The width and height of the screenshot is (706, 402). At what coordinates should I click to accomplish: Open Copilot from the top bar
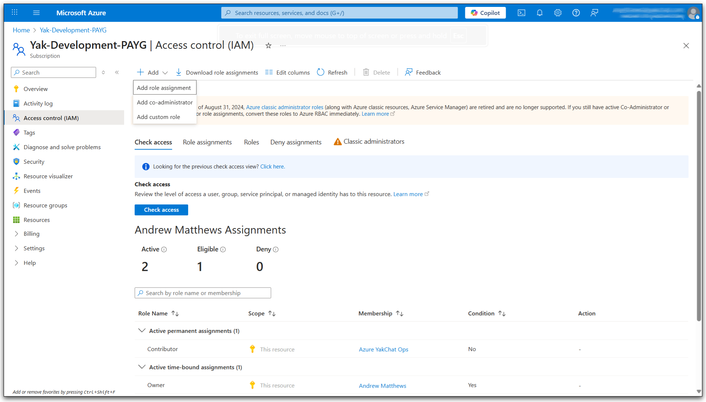[485, 13]
